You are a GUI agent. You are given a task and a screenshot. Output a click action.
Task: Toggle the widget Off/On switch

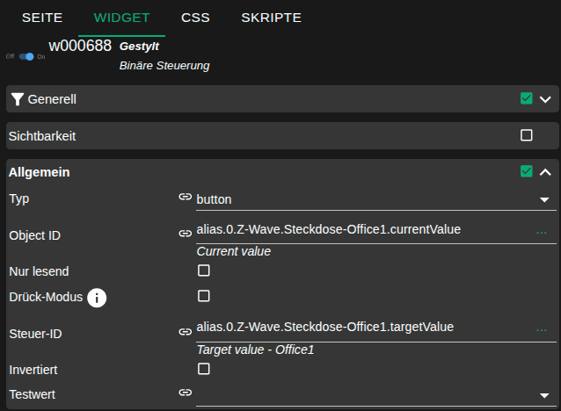click(x=26, y=56)
